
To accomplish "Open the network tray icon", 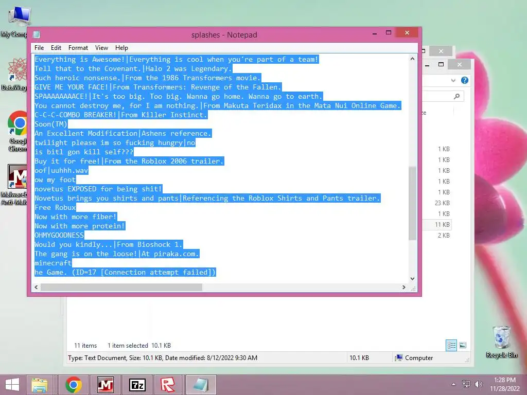I will click(x=466, y=384).
